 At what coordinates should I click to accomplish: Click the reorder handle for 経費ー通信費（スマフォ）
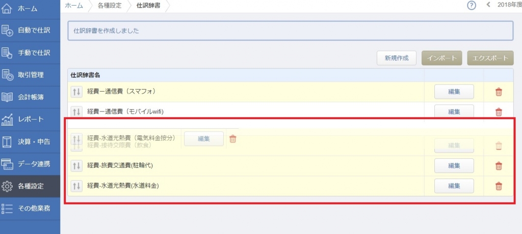pyautogui.click(x=76, y=92)
